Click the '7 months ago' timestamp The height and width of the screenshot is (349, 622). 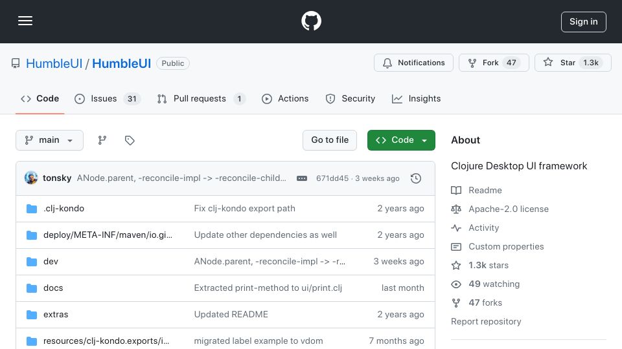coord(397,341)
